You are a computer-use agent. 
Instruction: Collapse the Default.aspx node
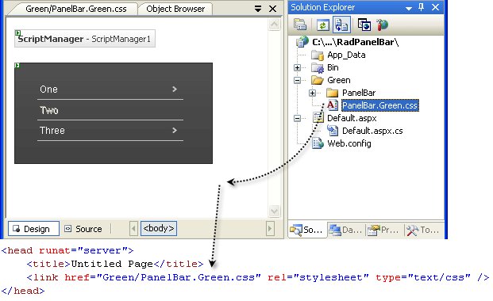pyautogui.click(x=297, y=118)
